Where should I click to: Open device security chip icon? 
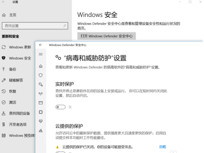pyautogui.click(x=41, y=112)
